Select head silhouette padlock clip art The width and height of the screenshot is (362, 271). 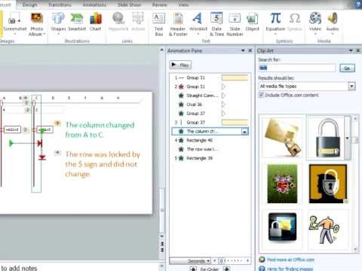click(x=328, y=184)
